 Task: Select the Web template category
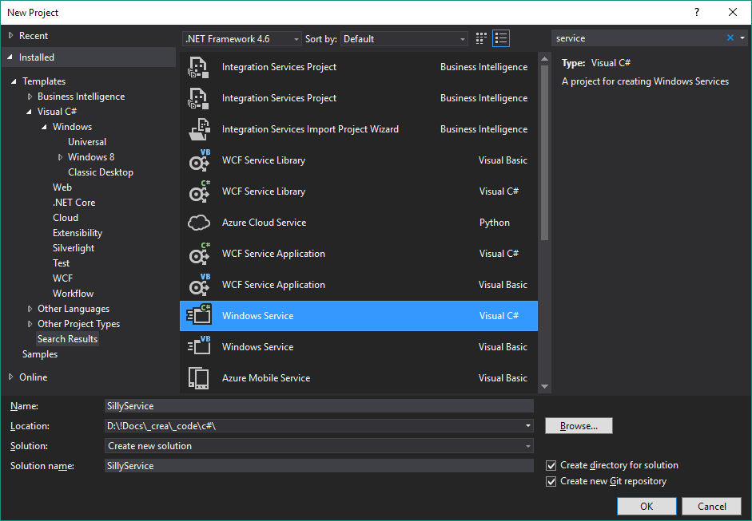pos(62,187)
